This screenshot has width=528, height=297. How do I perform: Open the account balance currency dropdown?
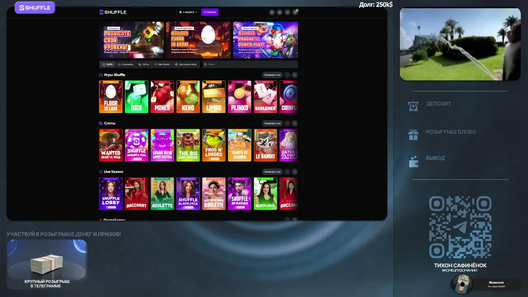(x=188, y=12)
